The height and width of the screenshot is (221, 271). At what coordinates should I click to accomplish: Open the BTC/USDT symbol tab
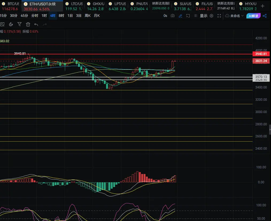(x=10, y=6)
